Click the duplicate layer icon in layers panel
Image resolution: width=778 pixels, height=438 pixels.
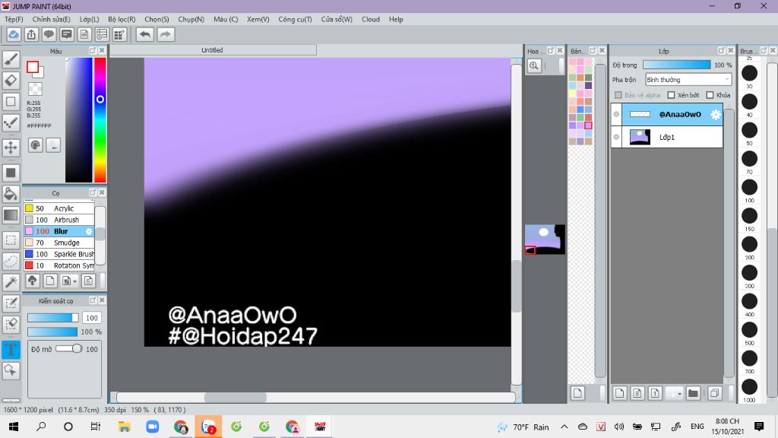[x=714, y=393]
